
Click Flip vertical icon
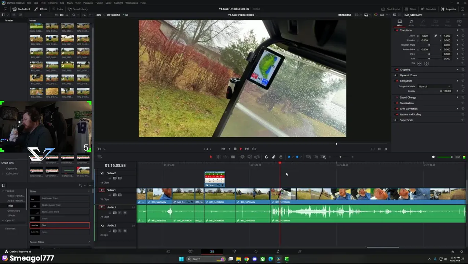(426, 63)
